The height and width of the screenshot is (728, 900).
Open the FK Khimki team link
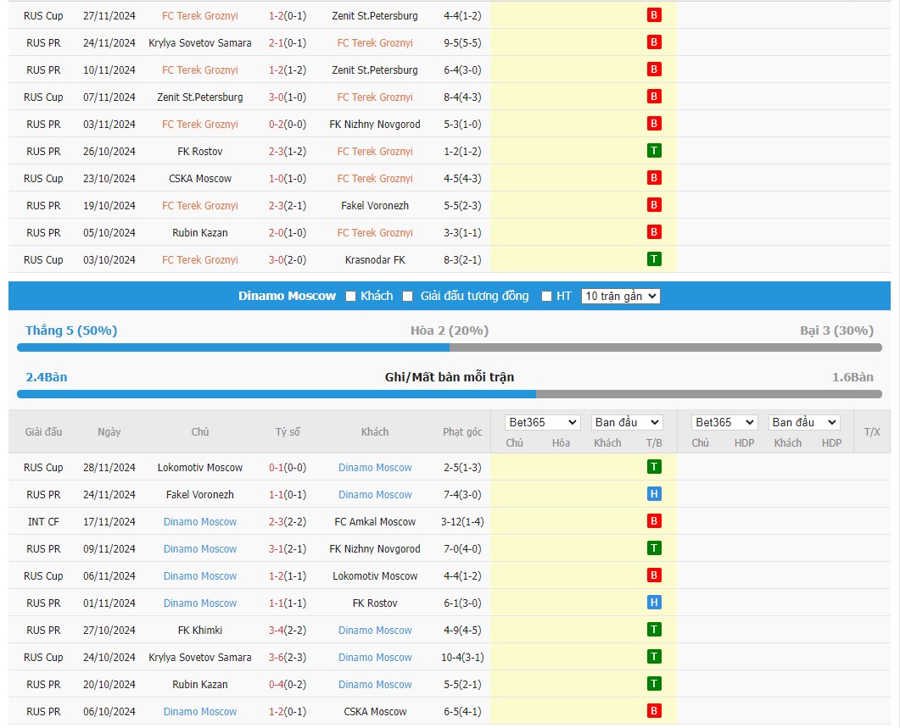pos(199,630)
